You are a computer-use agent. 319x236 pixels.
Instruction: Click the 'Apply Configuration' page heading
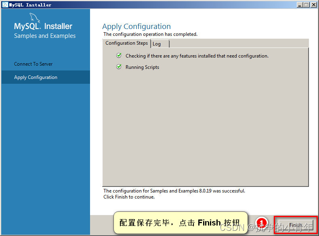pos(136,27)
